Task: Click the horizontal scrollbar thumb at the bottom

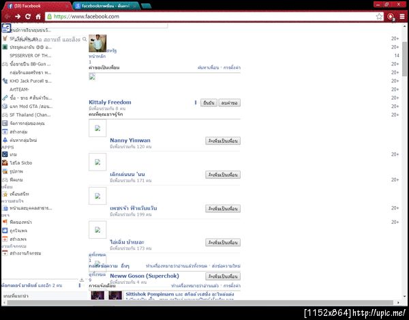Action: pyautogui.click(x=200, y=303)
